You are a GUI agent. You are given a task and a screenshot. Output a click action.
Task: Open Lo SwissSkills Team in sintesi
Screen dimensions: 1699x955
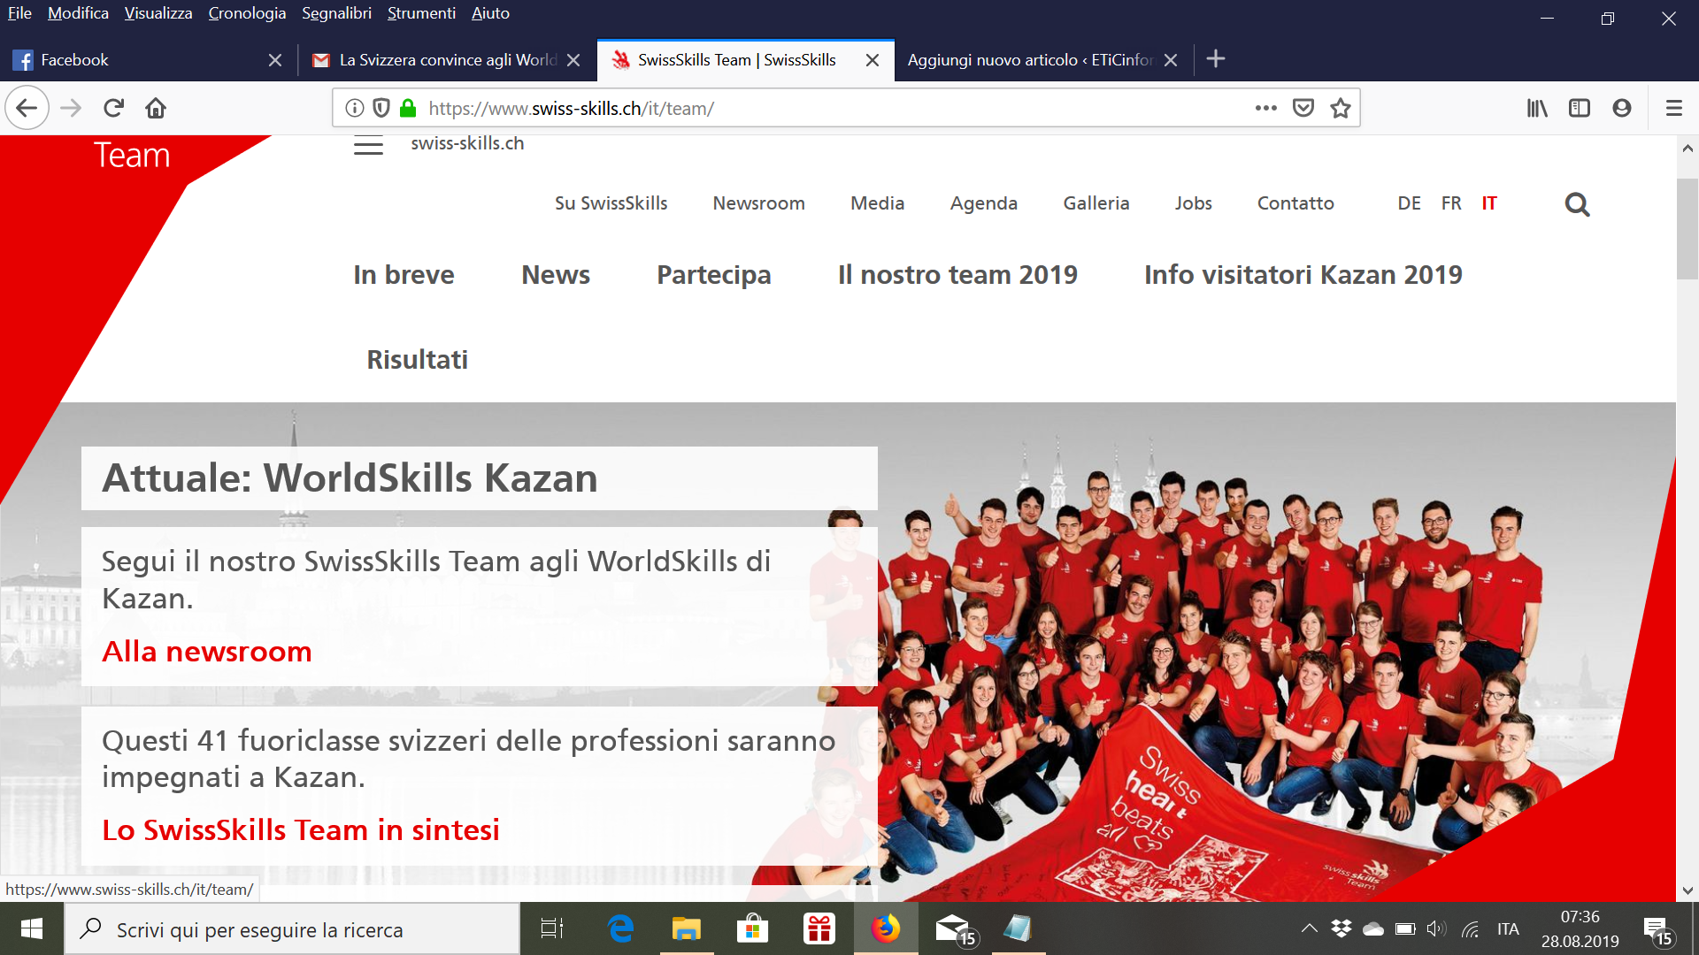301,830
